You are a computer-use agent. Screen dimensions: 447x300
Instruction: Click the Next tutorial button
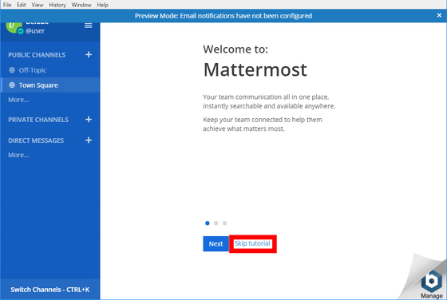[216, 244]
